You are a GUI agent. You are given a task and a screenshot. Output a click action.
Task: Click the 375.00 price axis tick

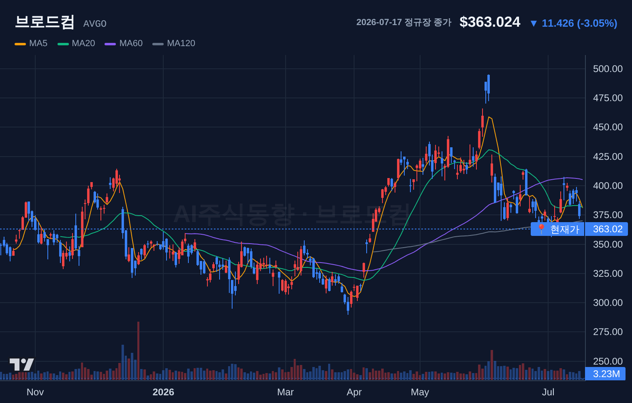[608, 215]
